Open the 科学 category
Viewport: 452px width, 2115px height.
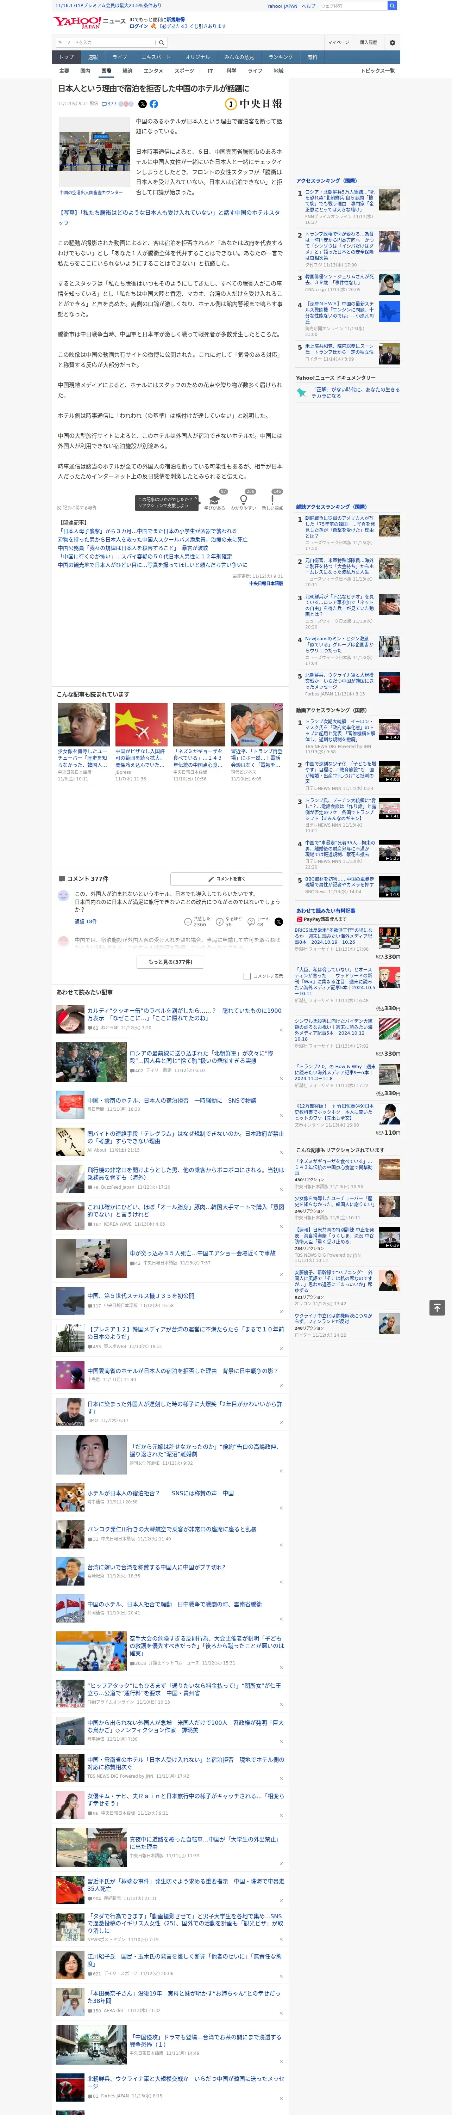point(231,70)
